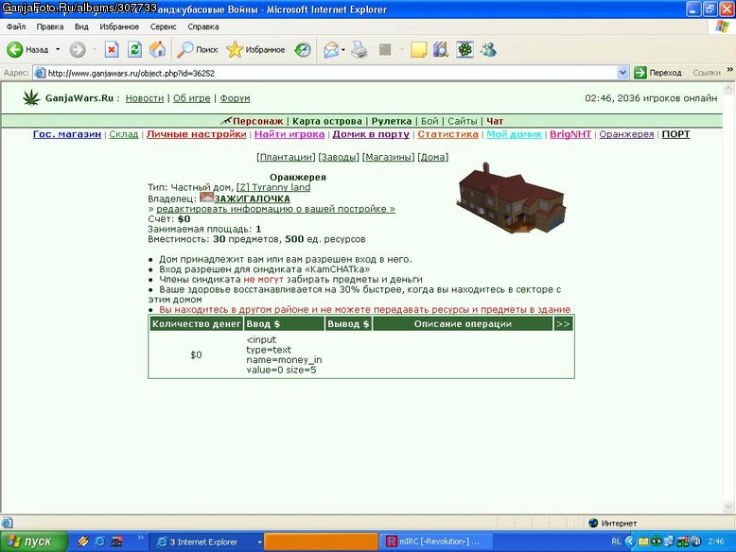
Task: Click the down arrow of the page scrollbar
Action: 728,506
